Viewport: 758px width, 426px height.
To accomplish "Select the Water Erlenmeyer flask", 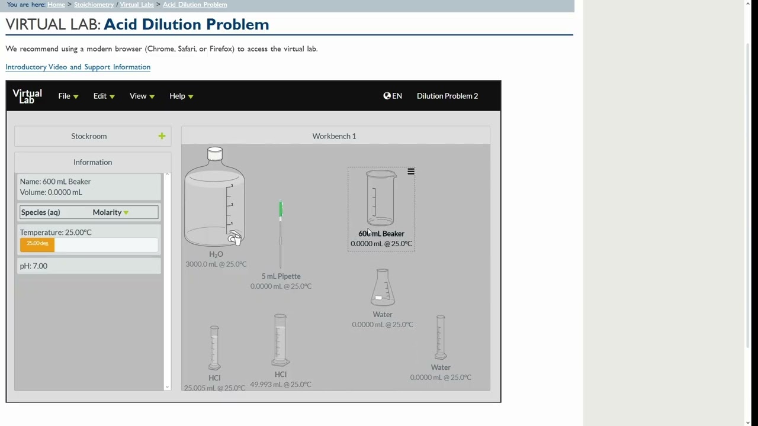I will pyautogui.click(x=383, y=288).
